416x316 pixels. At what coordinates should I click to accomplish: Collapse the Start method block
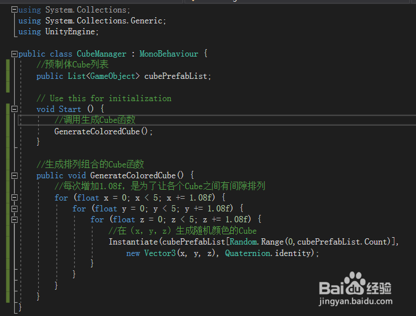(14, 109)
